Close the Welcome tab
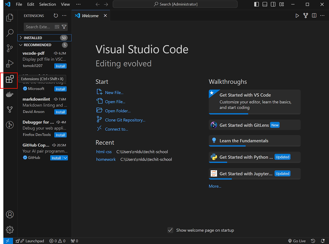This screenshot has width=329, height=244. (105, 15)
